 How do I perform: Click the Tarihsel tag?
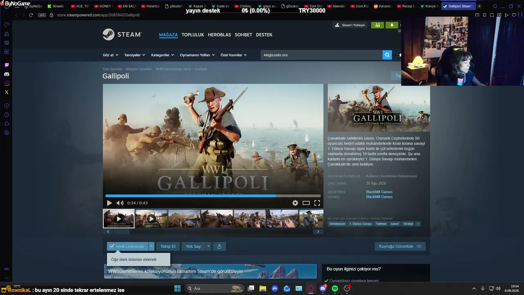[x=381, y=224]
